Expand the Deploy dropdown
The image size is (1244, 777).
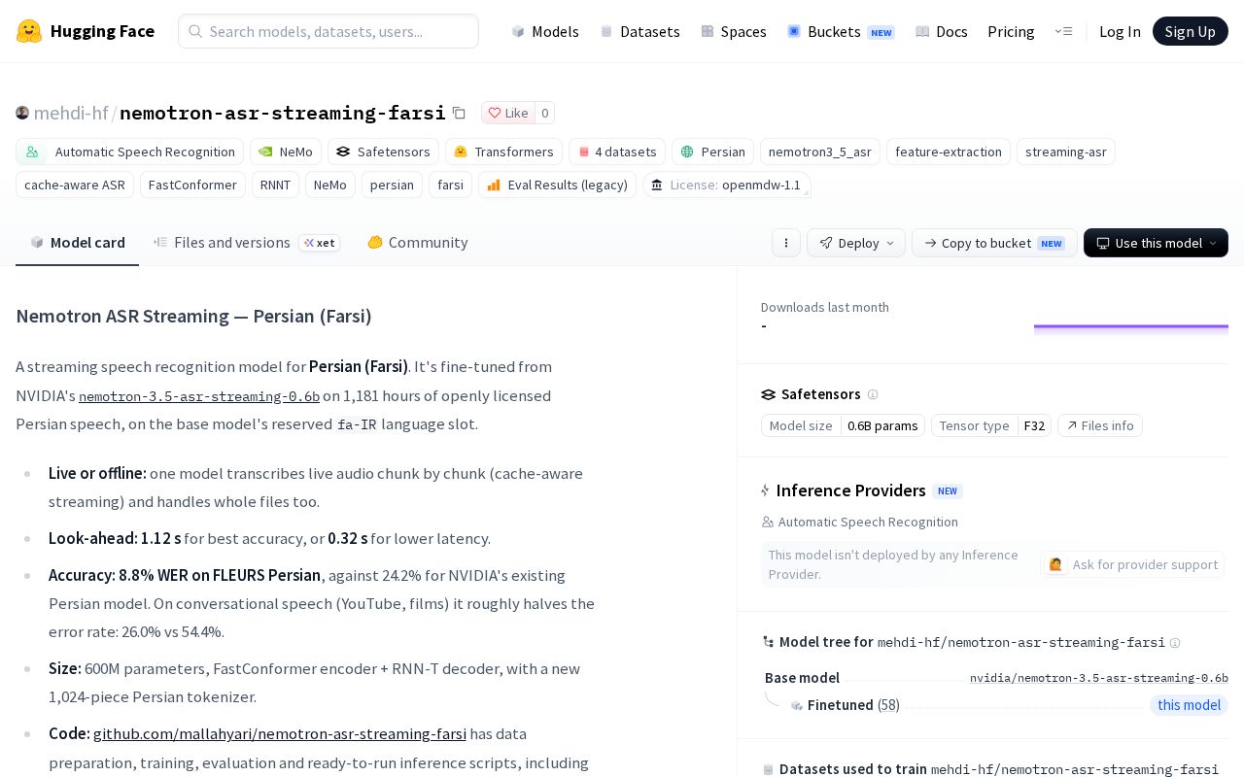tap(856, 243)
